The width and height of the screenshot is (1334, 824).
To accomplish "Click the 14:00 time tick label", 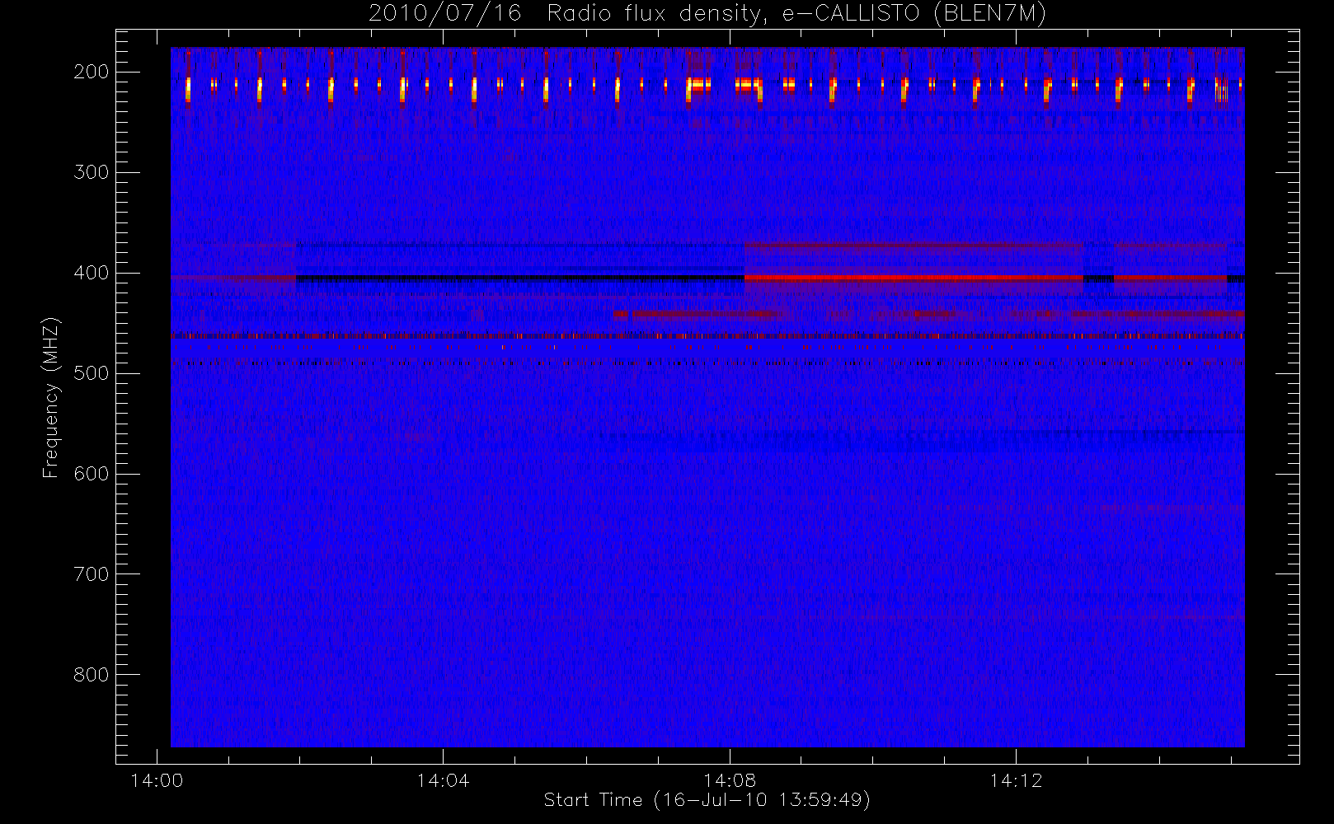I will tap(157, 780).
